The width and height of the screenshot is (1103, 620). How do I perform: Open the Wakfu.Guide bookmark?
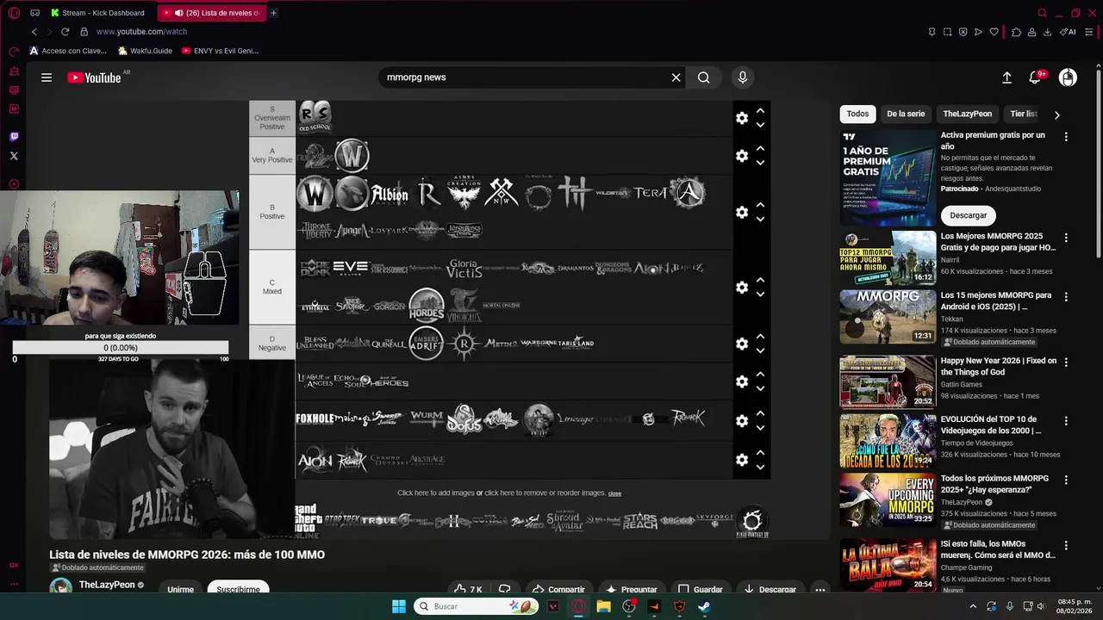(x=145, y=51)
